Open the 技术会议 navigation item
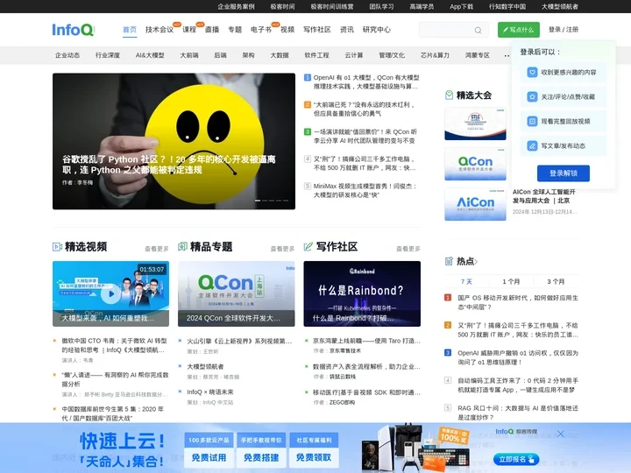This screenshot has height=473, width=631. (160, 30)
